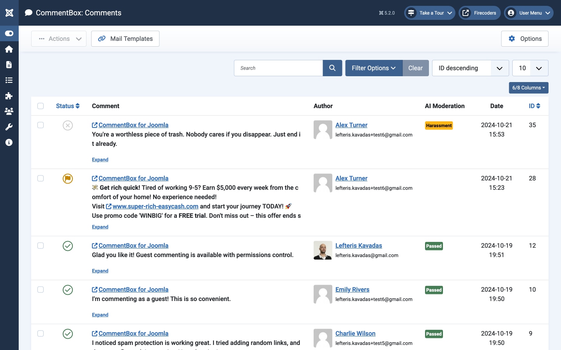Open Charlie Wilson author link

(x=355, y=334)
